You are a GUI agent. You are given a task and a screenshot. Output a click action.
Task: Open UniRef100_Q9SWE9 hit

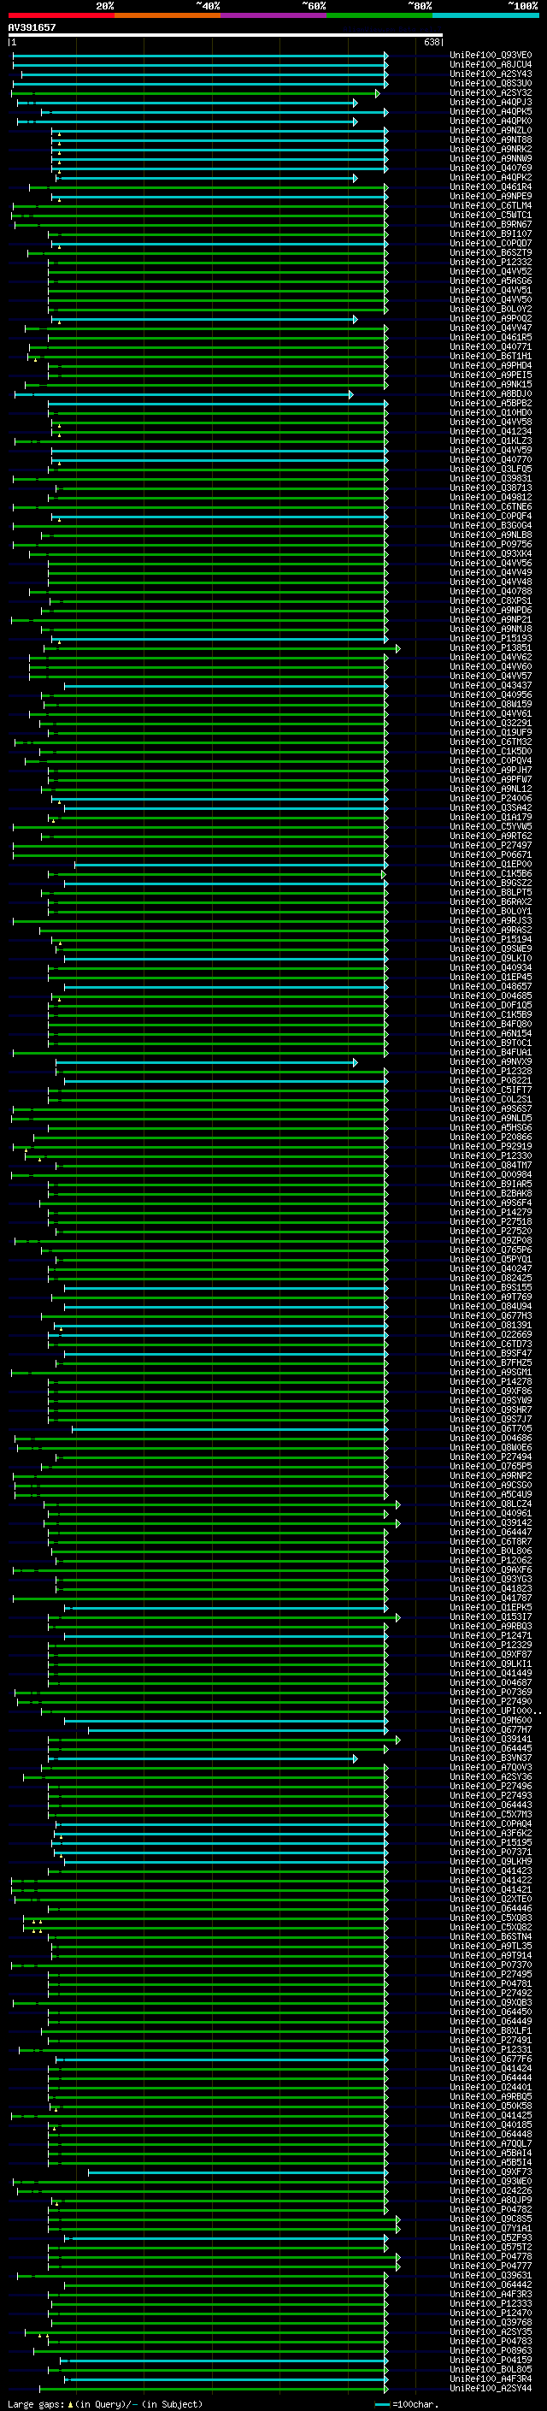491,948
